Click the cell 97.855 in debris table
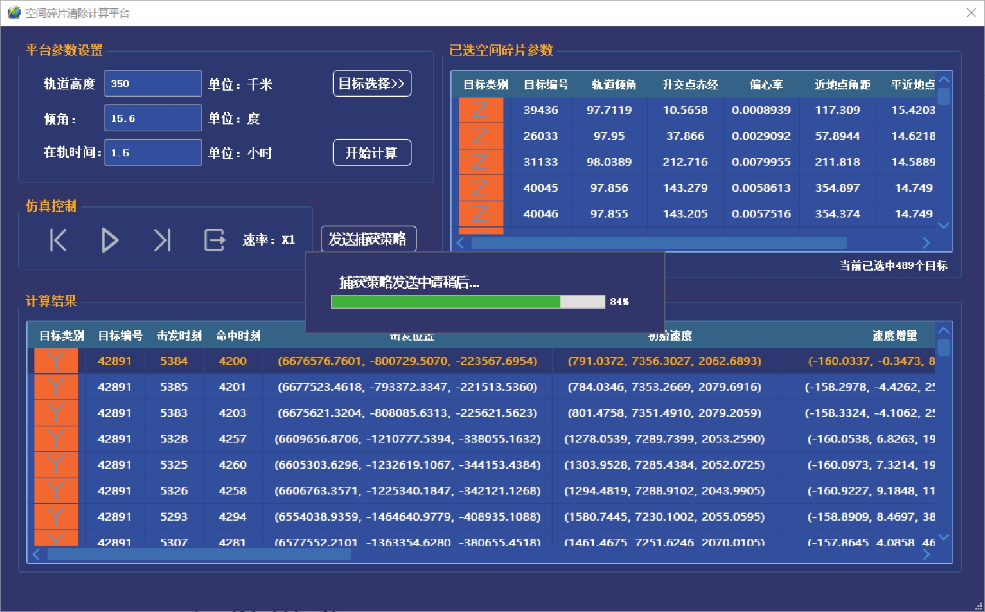 point(609,214)
